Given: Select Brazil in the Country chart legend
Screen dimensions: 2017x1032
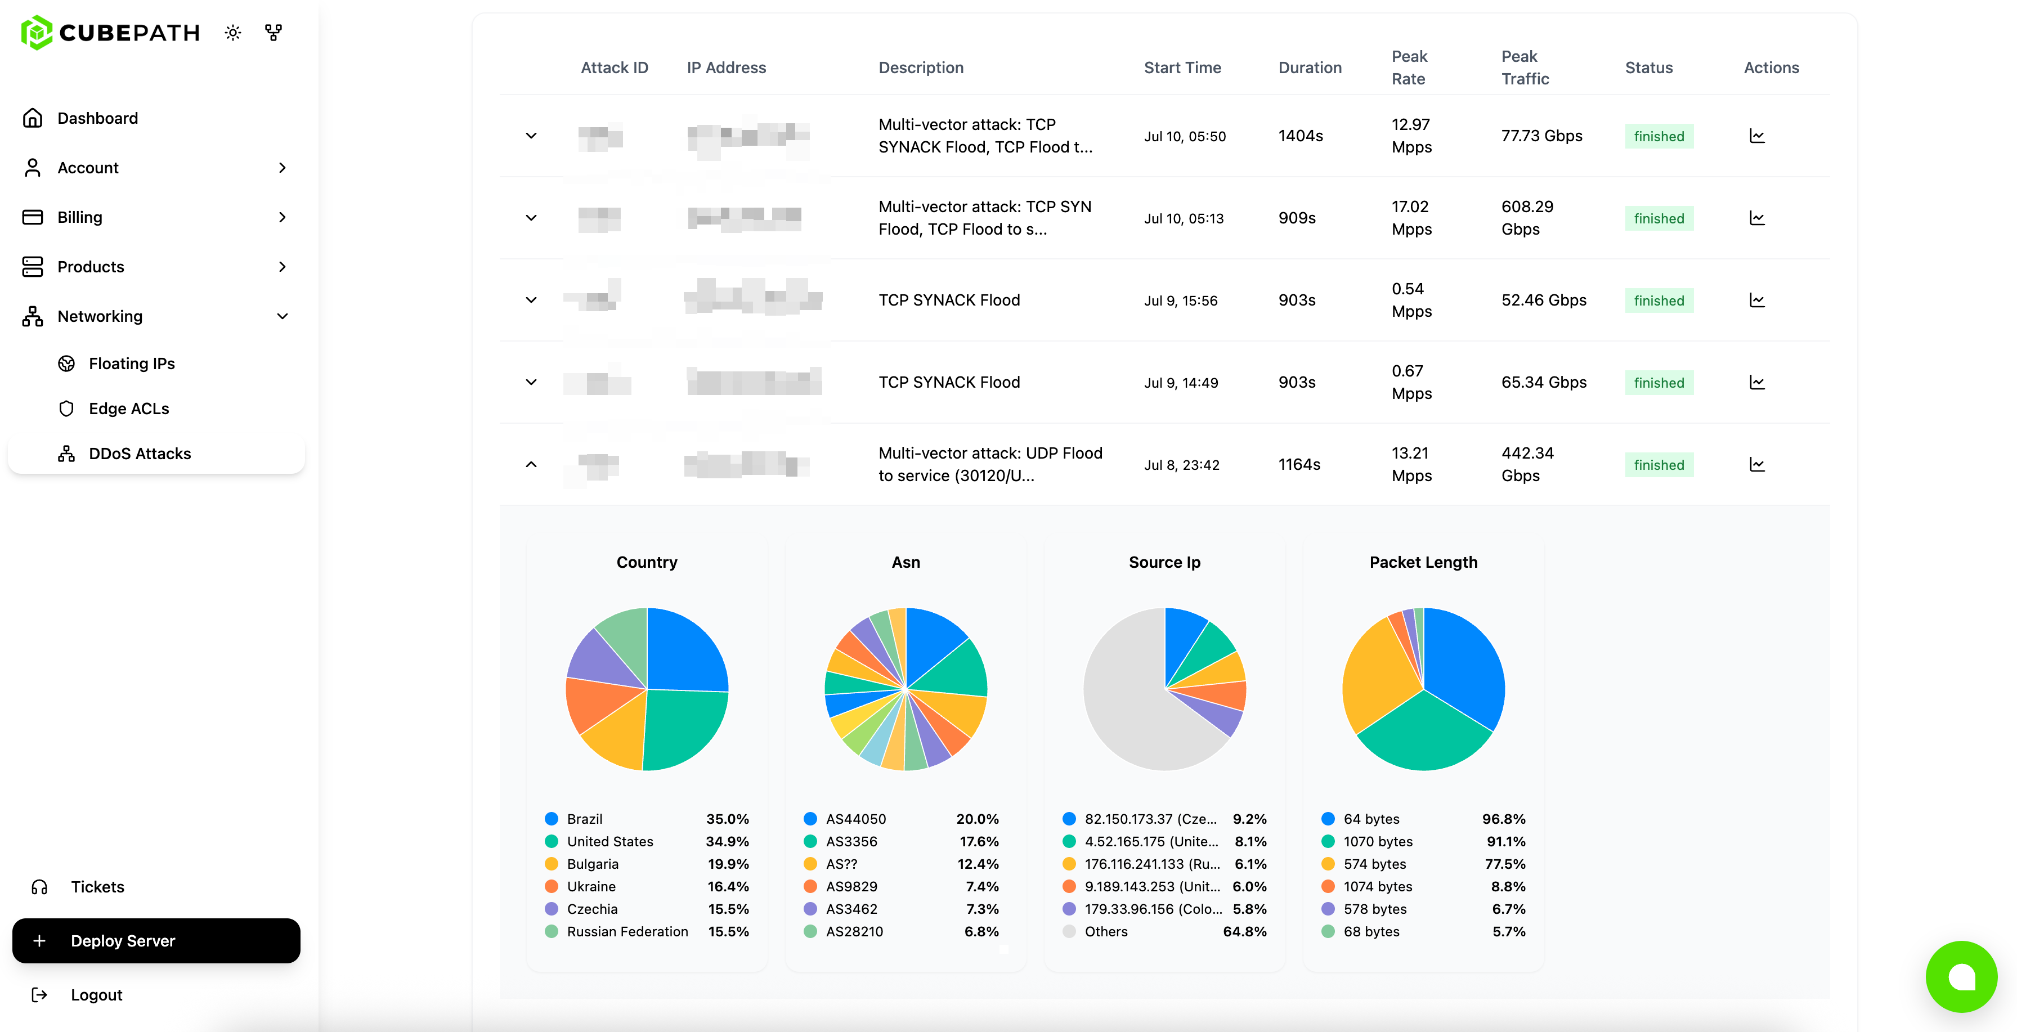Looking at the screenshot, I should click(584, 818).
